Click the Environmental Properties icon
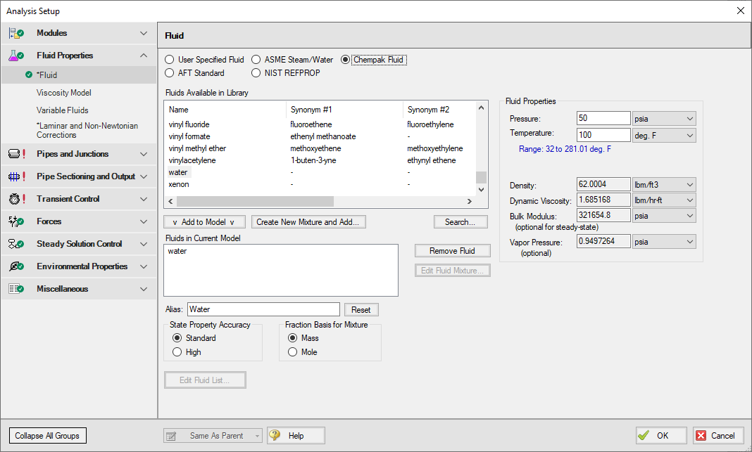752x452 pixels. (17, 266)
